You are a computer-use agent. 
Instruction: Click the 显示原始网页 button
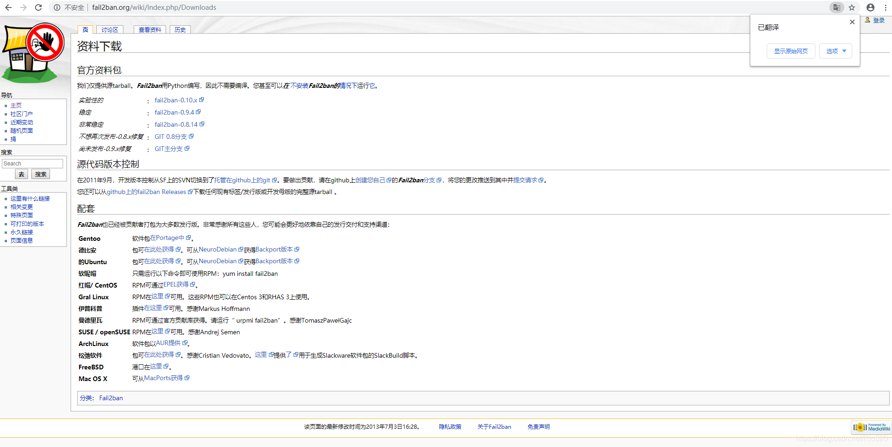pyautogui.click(x=791, y=51)
